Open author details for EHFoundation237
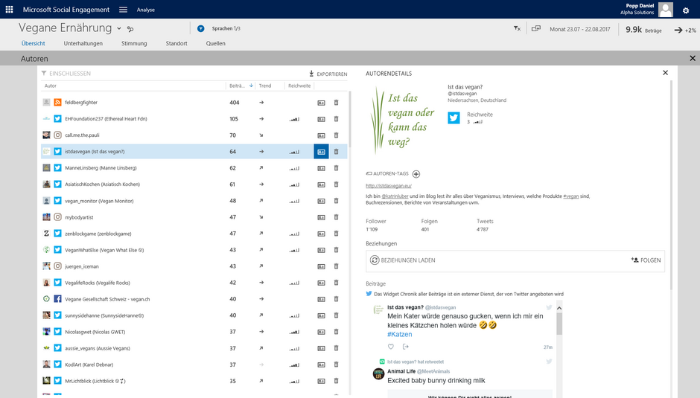This screenshot has height=398, width=700. (321, 119)
